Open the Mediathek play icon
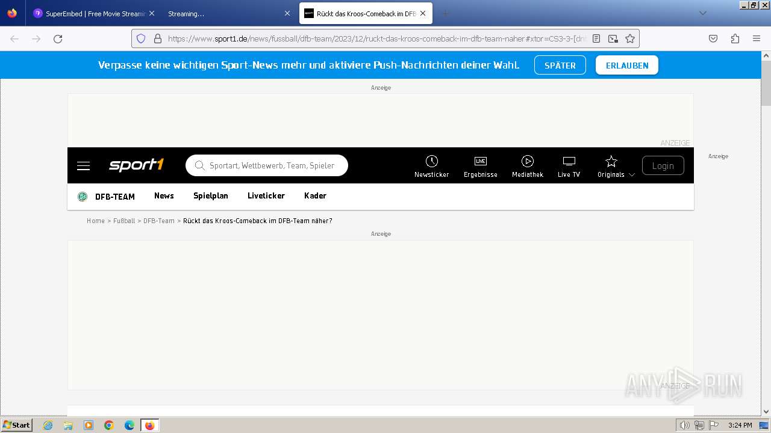The image size is (771, 433). click(528, 161)
